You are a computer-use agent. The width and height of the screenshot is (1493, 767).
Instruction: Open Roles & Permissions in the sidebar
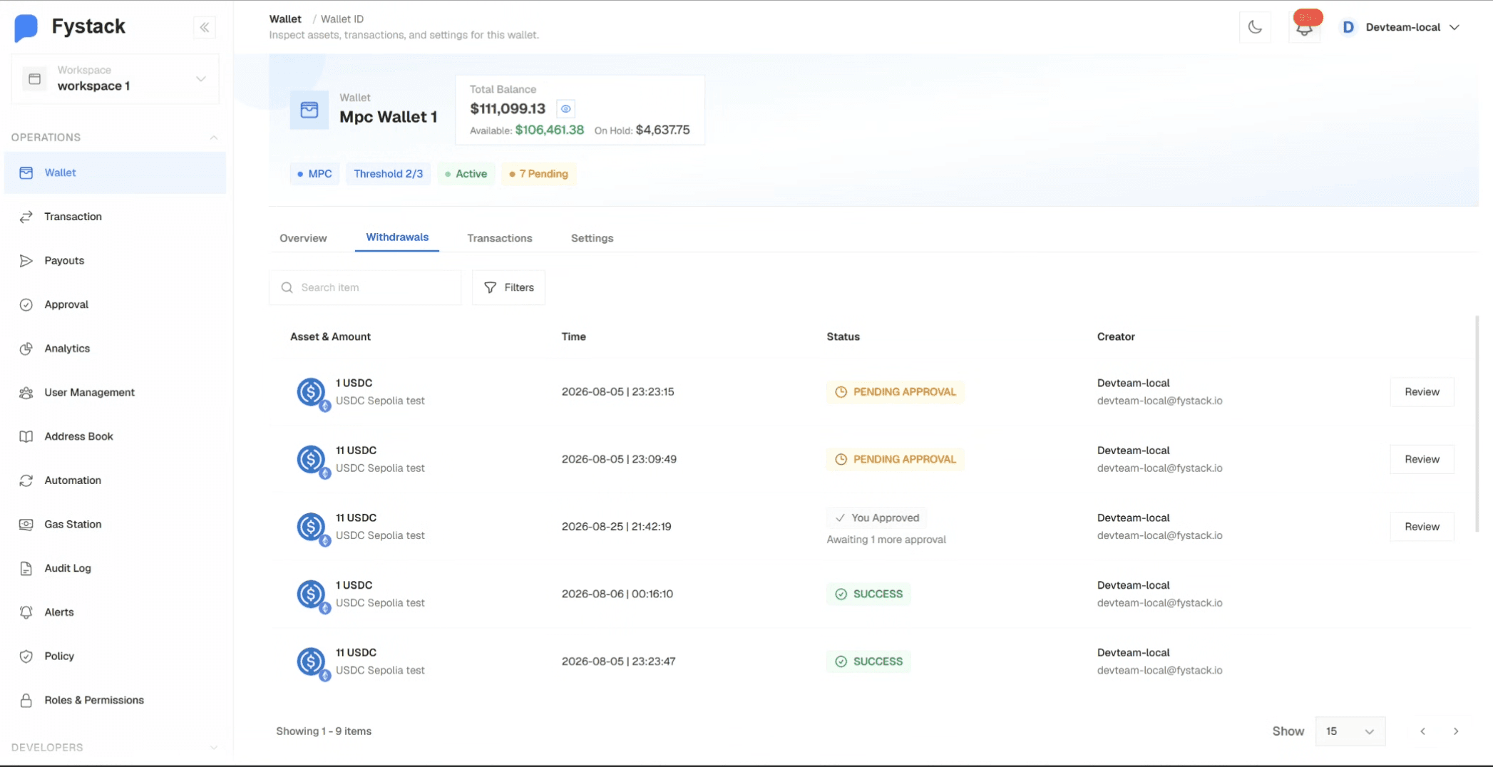(115, 700)
